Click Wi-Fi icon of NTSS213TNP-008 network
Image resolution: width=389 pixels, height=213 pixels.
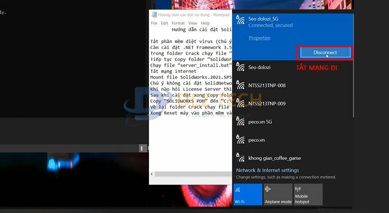tap(241, 86)
